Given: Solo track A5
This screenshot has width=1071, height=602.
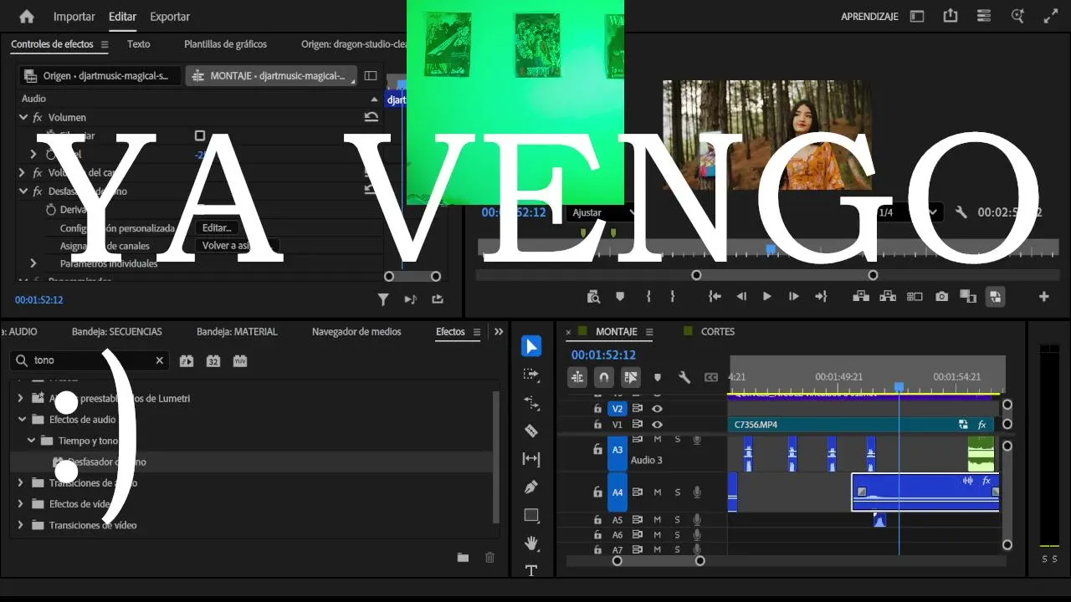Looking at the screenshot, I should (678, 520).
